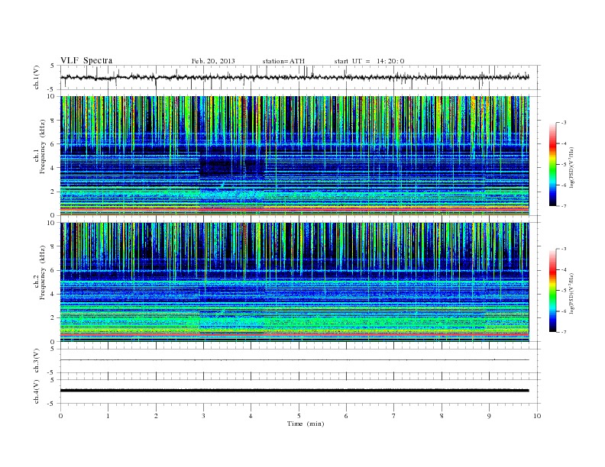Click the ch.4 thick waveform trace
Viewport: 605px width, 467px height.
click(x=294, y=391)
